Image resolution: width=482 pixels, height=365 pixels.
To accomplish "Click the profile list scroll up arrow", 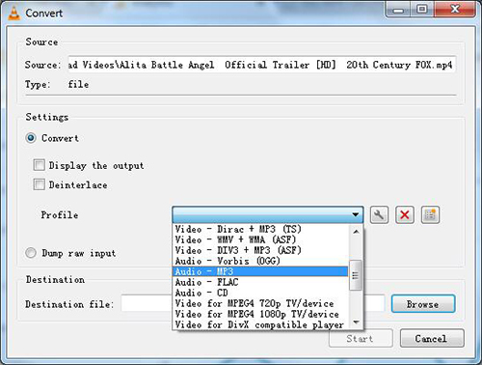I will click(356, 232).
